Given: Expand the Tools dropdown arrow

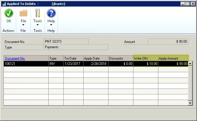Looking at the screenshot, I should pyautogui.click(x=38, y=25).
